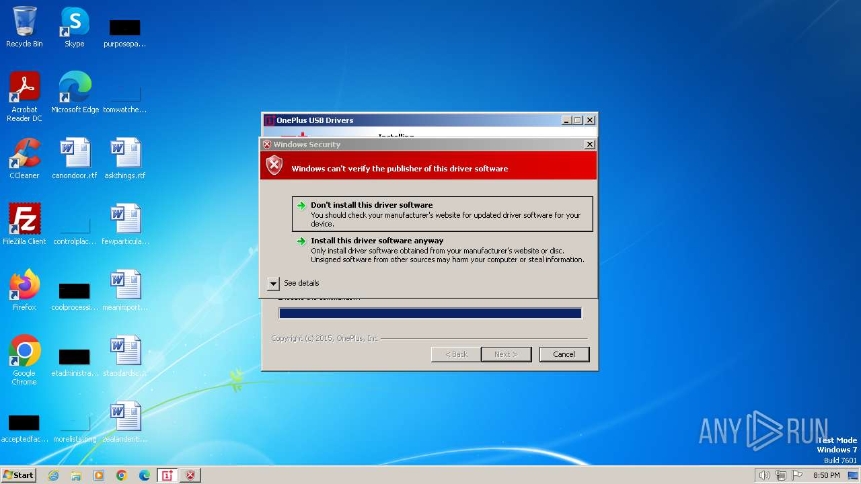Select the controlplac... desktop file
Image resolution: width=861 pixels, height=484 pixels.
tap(75, 229)
